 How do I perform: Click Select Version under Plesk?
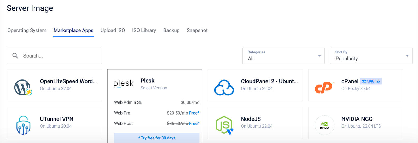[154, 88]
